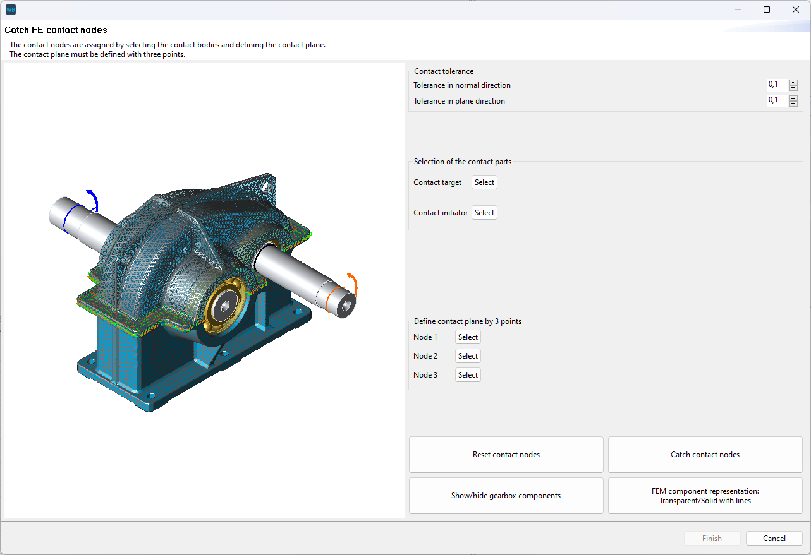Viewport: 811px width, 555px height.
Task: Cancel the contact nodes dialog
Action: [774, 539]
